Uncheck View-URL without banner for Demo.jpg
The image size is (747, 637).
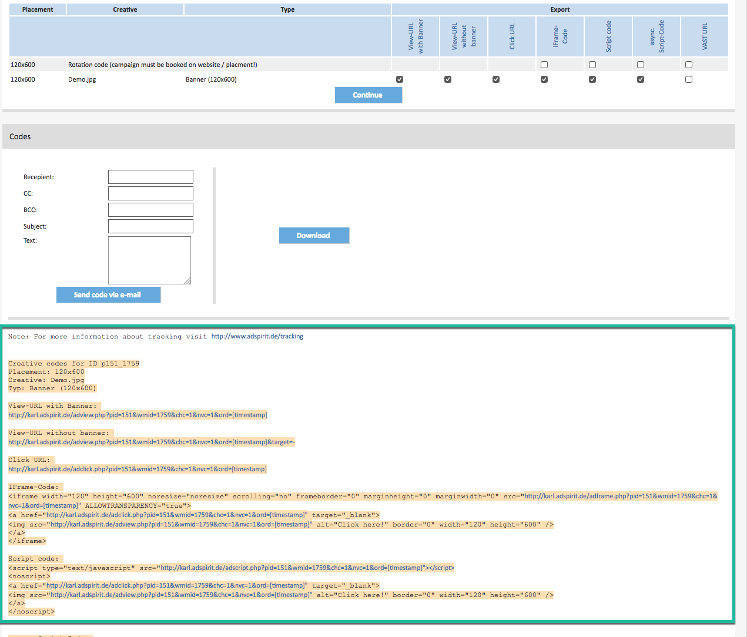(448, 79)
